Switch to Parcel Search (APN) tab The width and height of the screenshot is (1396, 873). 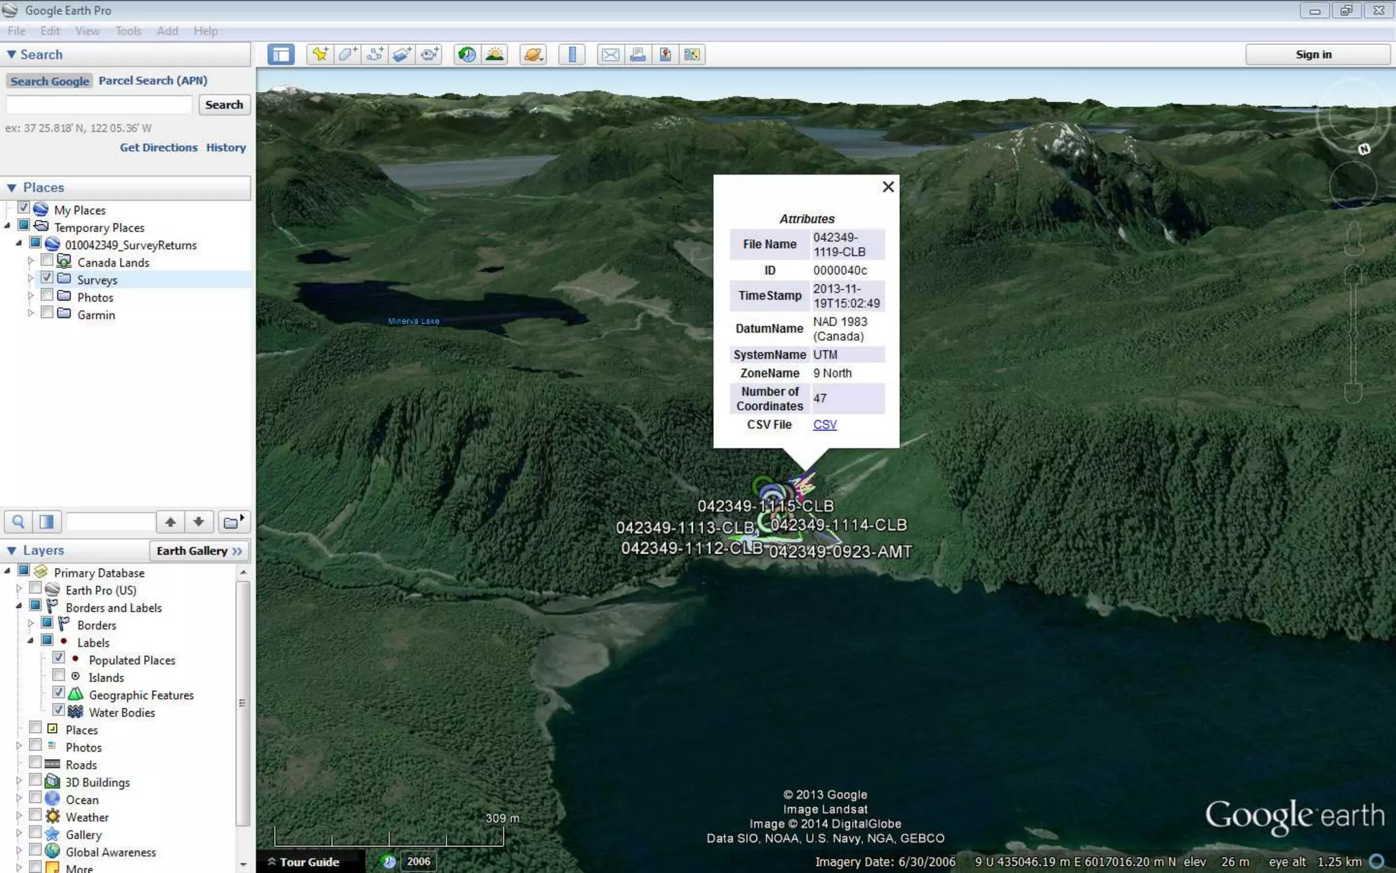(153, 80)
